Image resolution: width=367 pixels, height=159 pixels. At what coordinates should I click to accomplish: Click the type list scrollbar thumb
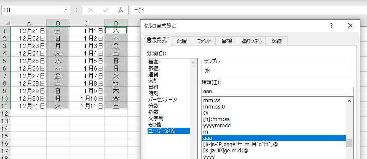coord(349,143)
